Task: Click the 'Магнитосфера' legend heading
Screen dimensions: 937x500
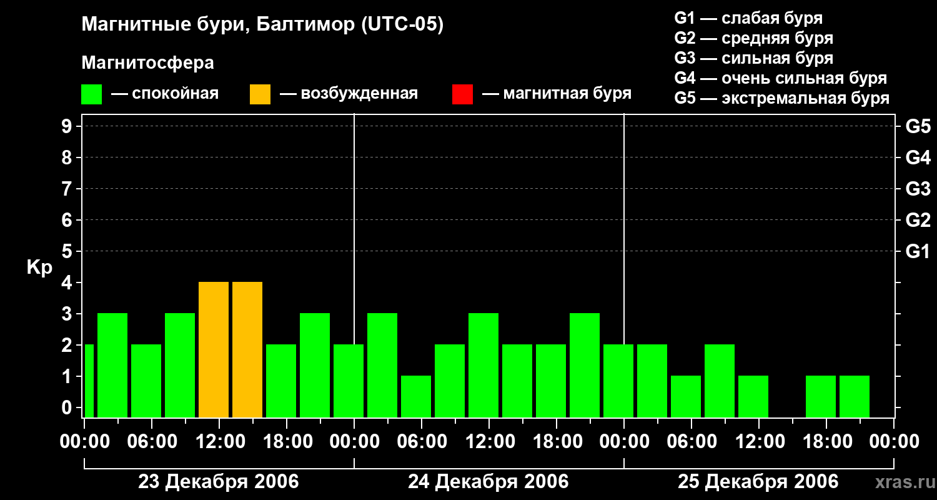Action: (x=148, y=64)
